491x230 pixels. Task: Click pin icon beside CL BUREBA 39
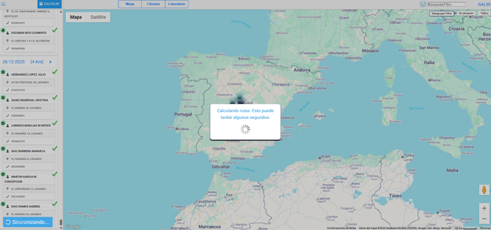pos(8,108)
